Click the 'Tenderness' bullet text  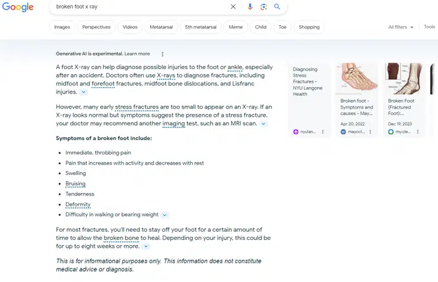point(79,194)
